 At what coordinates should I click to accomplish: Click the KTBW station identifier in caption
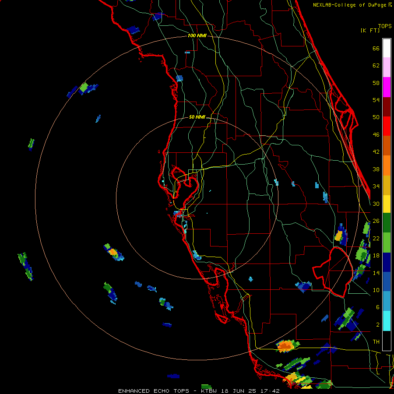click(x=209, y=391)
